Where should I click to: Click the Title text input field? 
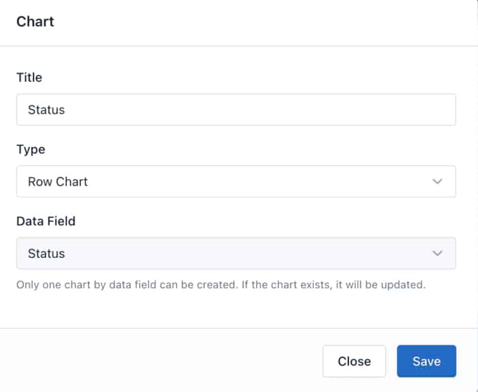point(235,110)
